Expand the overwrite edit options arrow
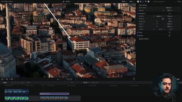Viewport: 182px width, 102px height. 24,83
